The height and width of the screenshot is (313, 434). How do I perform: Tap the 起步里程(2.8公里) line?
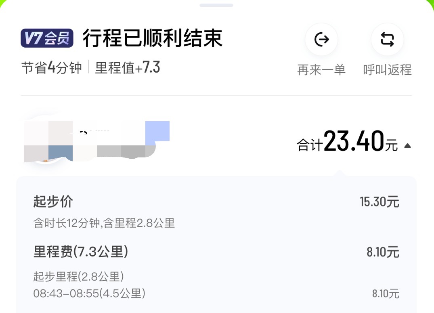tap(79, 276)
